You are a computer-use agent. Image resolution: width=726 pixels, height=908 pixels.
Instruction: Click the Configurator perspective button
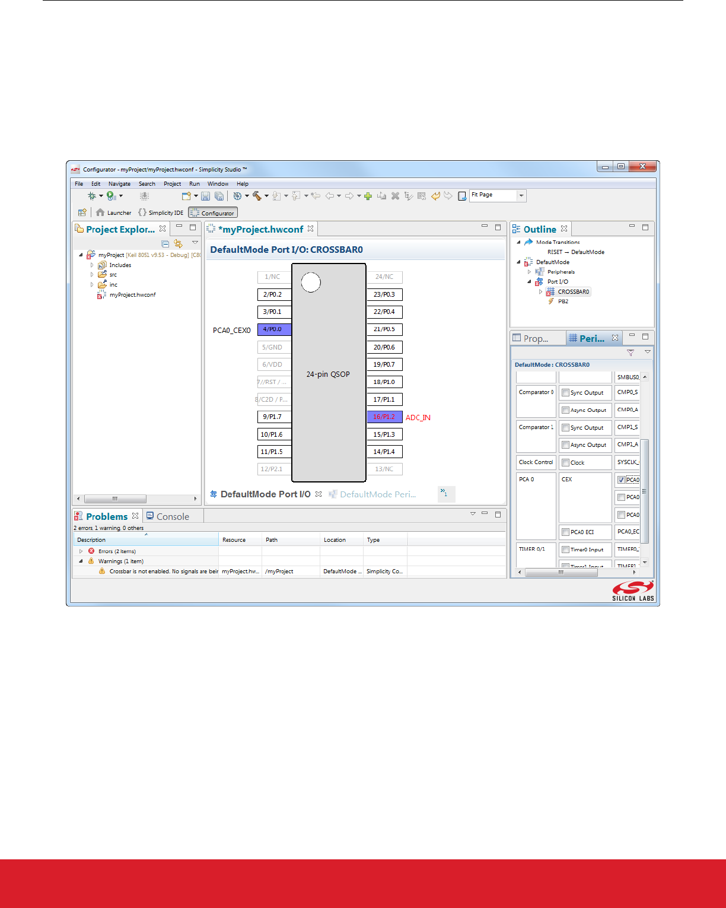(213, 212)
